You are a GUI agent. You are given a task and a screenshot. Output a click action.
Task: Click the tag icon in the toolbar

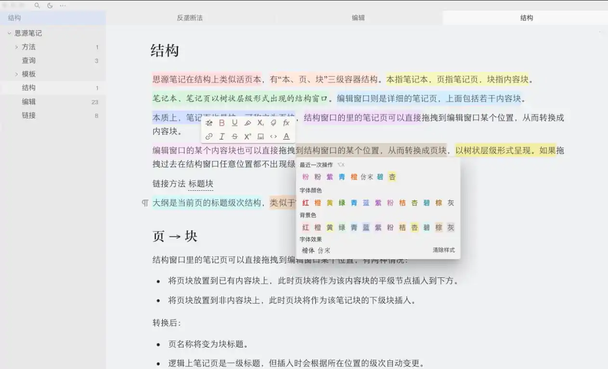[273, 123]
